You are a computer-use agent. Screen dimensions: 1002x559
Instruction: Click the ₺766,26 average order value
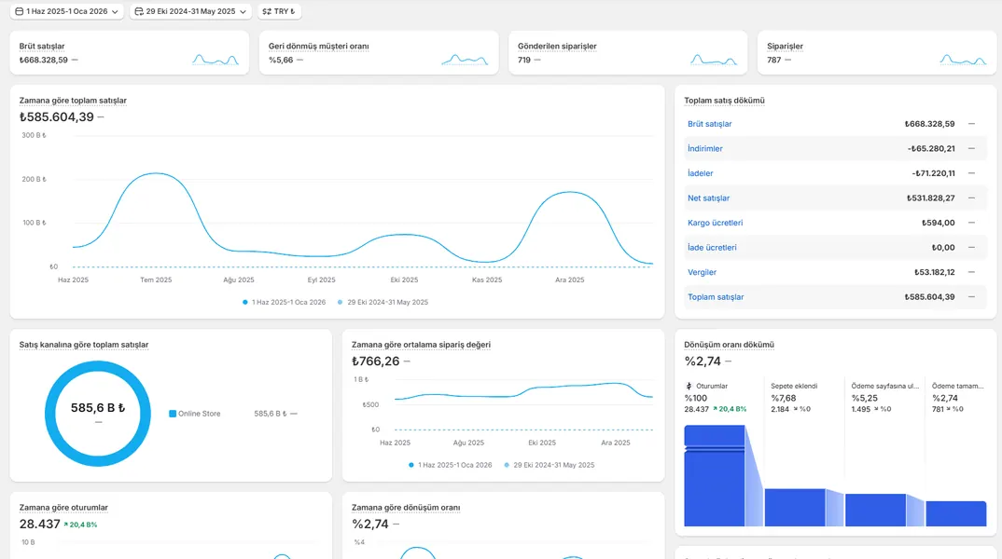pos(376,361)
